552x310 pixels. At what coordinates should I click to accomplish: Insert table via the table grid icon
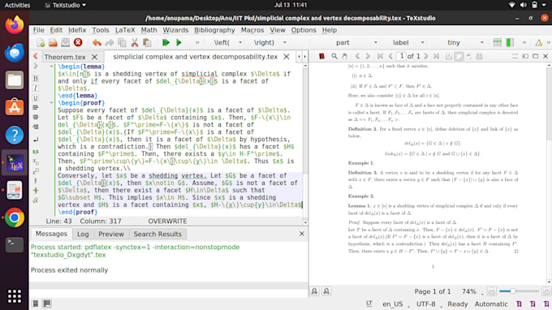coord(497,42)
